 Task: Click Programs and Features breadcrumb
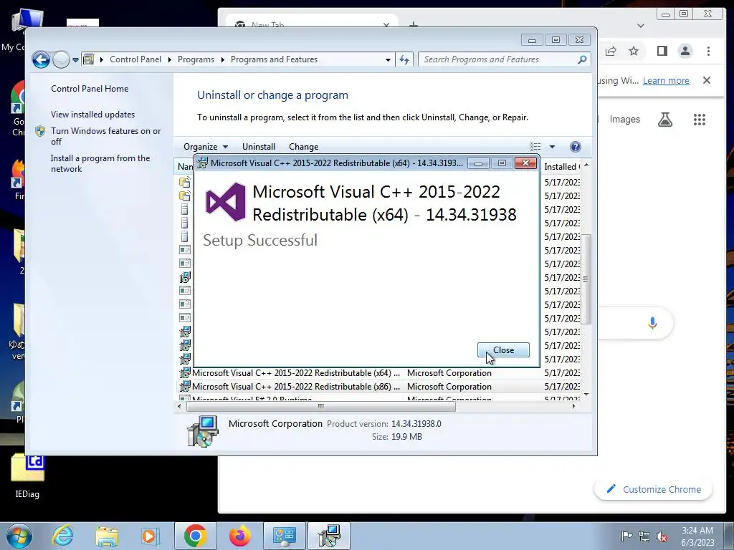click(x=274, y=59)
